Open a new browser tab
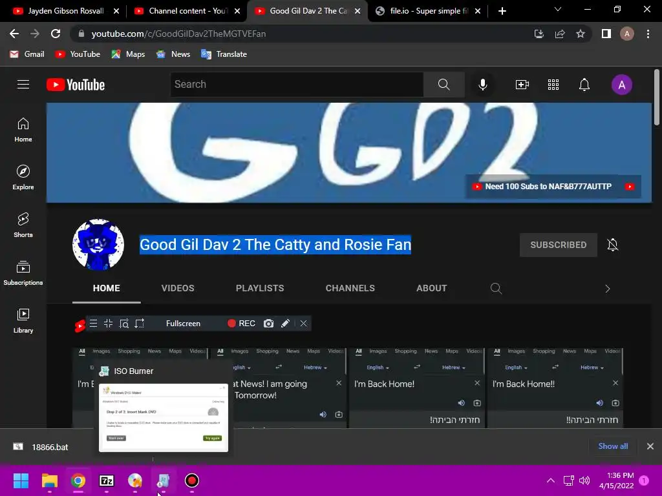662x496 pixels. pos(502,11)
